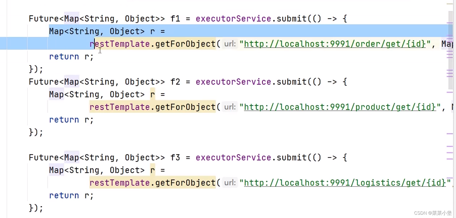Click the selected 'Map<String, Object> r =' line

[x=107, y=31]
